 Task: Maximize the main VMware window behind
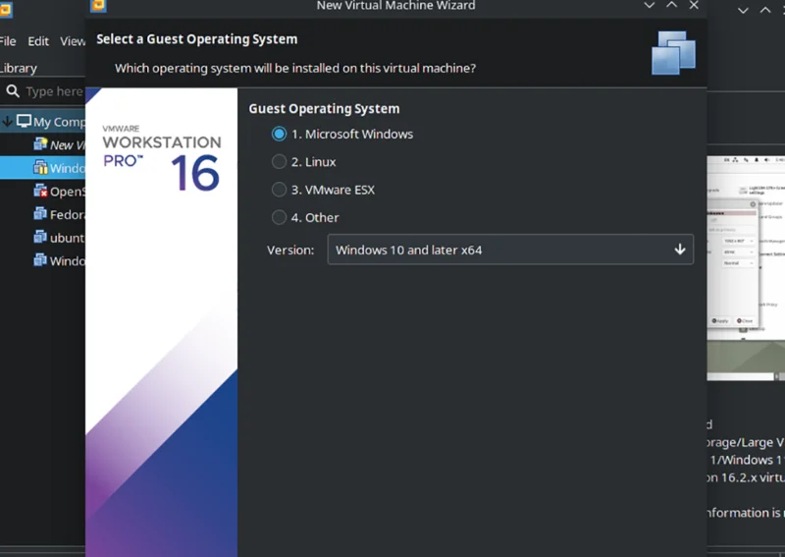click(x=765, y=10)
